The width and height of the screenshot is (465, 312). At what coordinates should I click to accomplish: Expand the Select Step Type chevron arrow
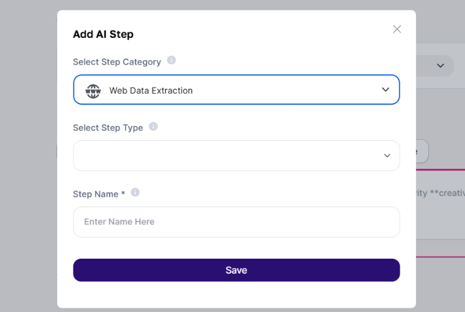tap(387, 156)
